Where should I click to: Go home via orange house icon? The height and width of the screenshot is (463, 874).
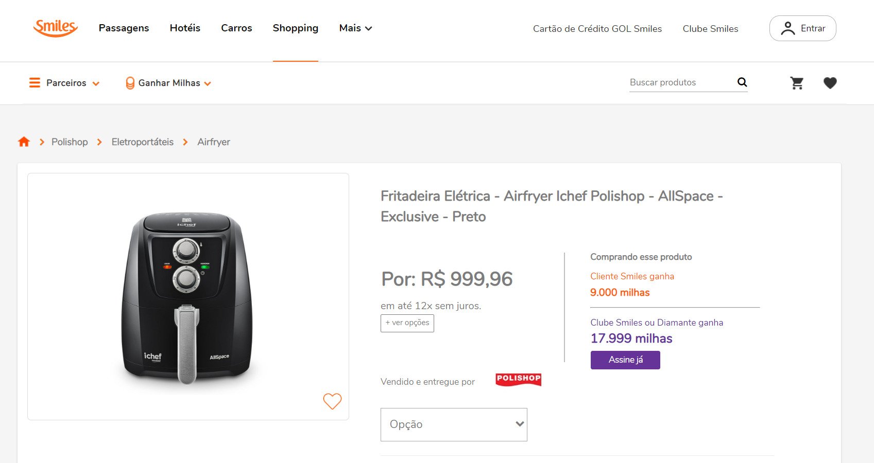point(24,142)
